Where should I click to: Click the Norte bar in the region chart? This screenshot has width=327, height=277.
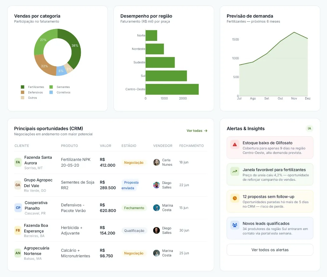(x=151, y=36)
